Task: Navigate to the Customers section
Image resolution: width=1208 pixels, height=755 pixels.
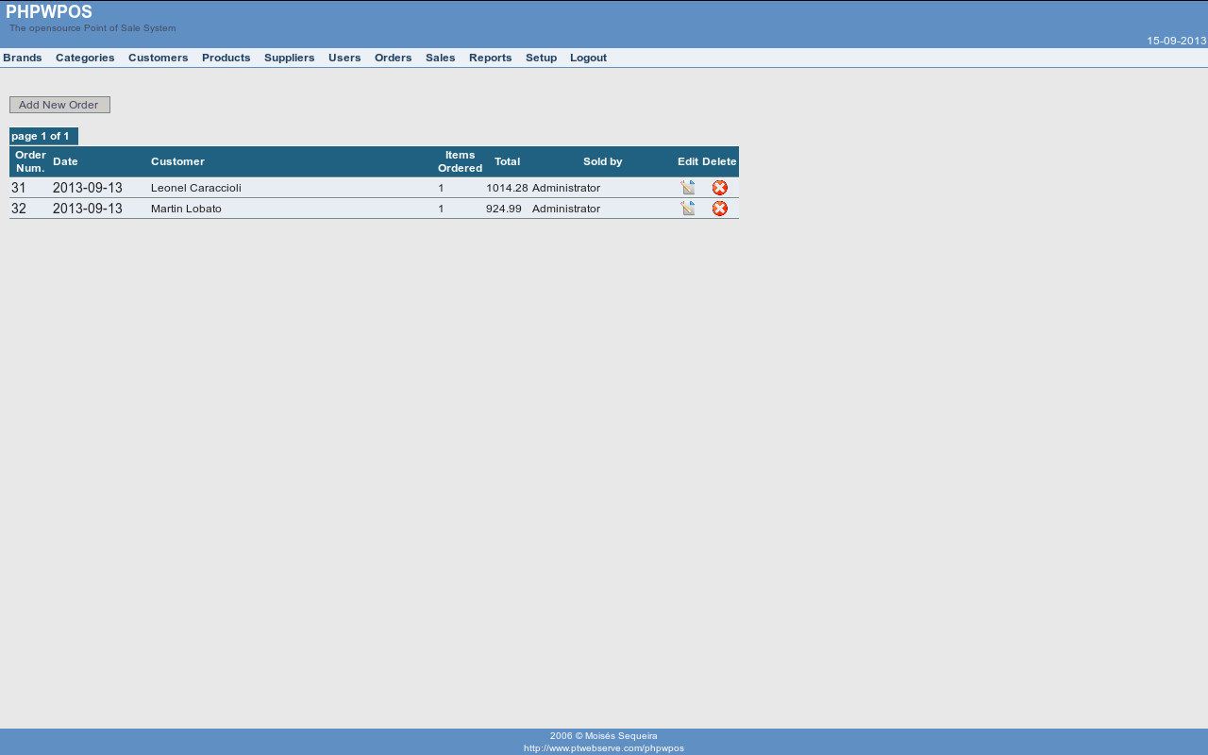Action: pyautogui.click(x=158, y=57)
